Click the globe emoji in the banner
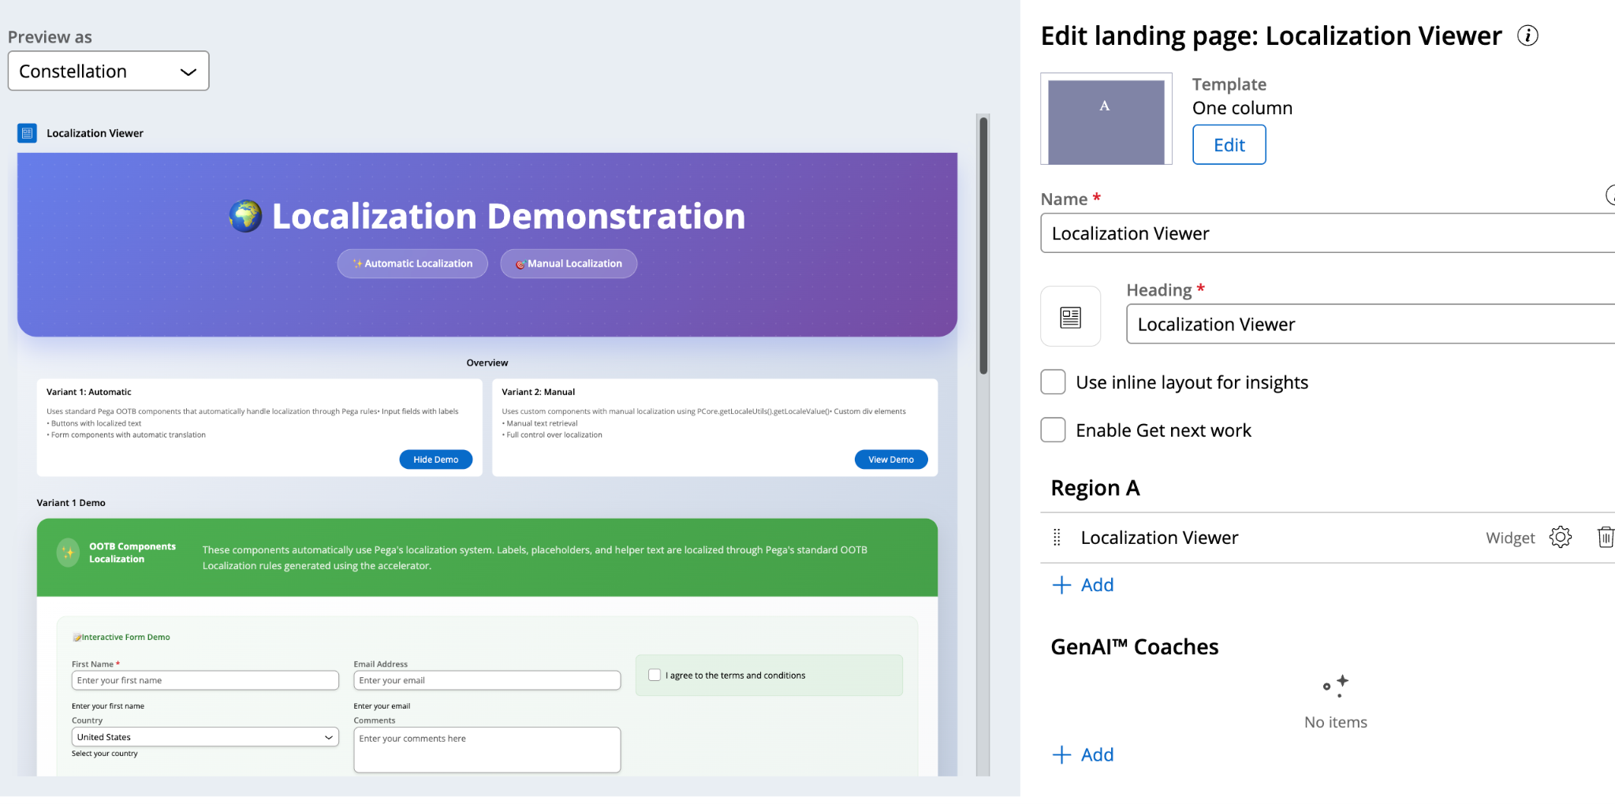The height and width of the screenshot is (804, 1615). 245,216
